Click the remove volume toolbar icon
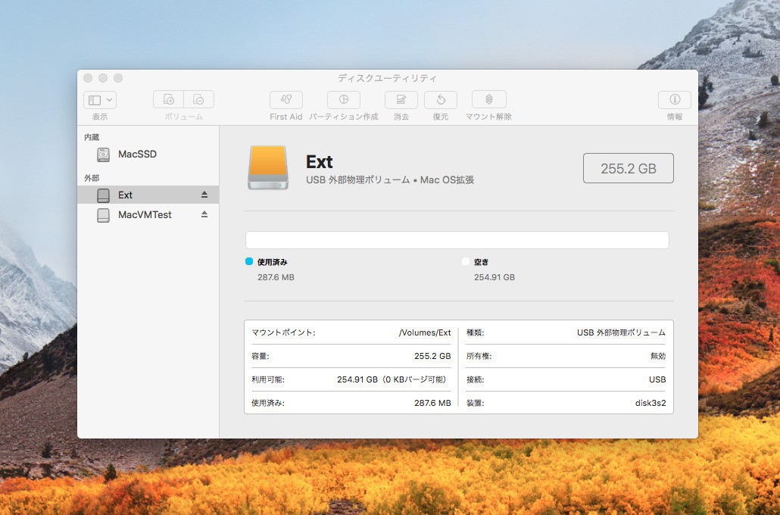The height and width of the screenshot is (515, 780). 198,100
